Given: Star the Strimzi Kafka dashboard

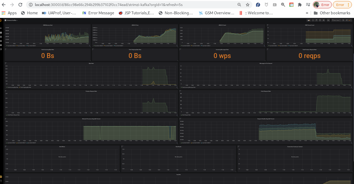Looking at the screenshot, I should pyautogui.click(x=313, y=20).
